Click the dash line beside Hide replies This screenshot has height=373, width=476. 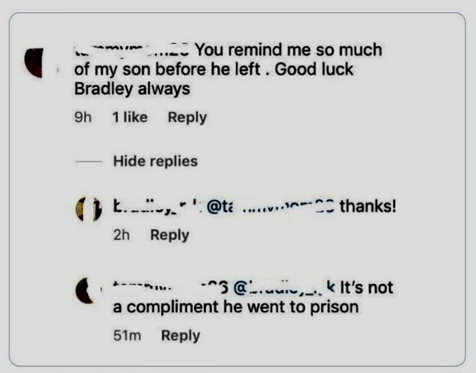[x=88, y=161]
